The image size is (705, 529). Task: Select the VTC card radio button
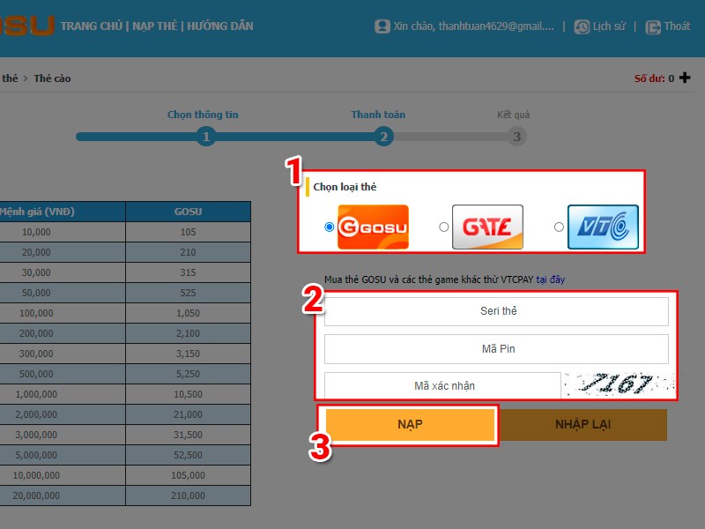click(559, 227)
